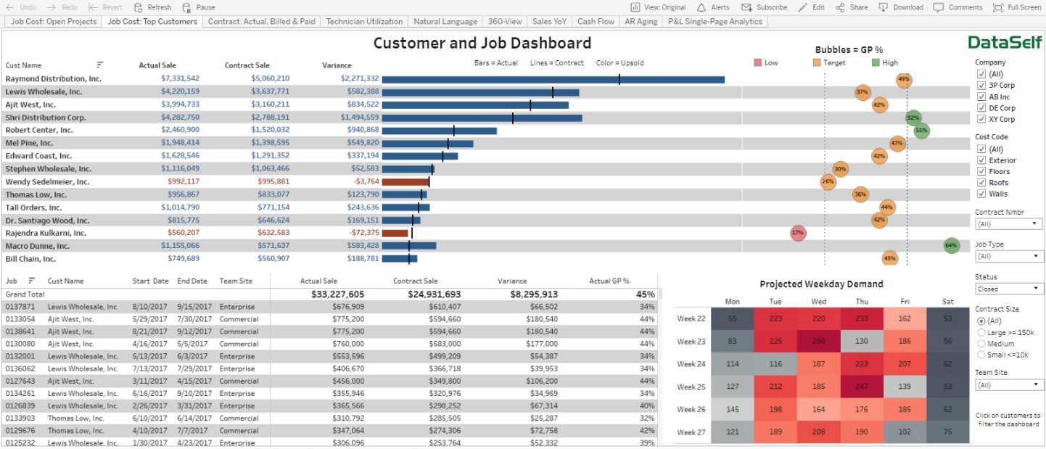Click the Pause icon in toolbar
Viewport: 1046px width, 449px height.
(187, 7)
